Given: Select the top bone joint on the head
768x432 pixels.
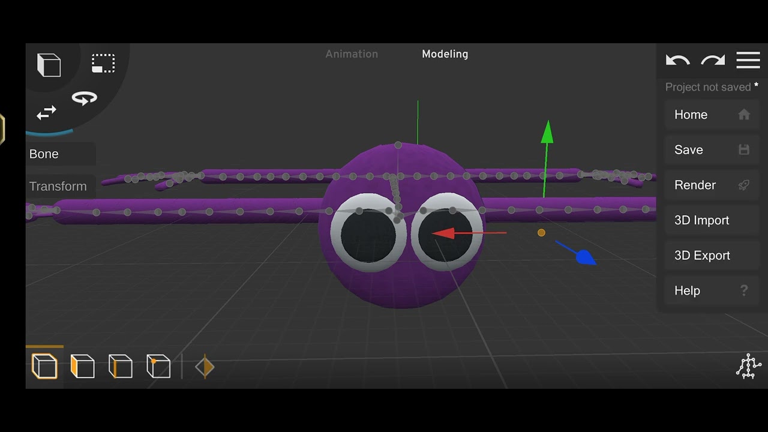Looking at the screenshot, I should click(x=398, y=145).
